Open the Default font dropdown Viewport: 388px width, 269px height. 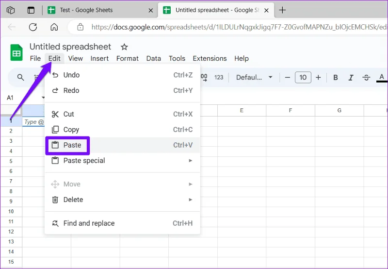254,78
